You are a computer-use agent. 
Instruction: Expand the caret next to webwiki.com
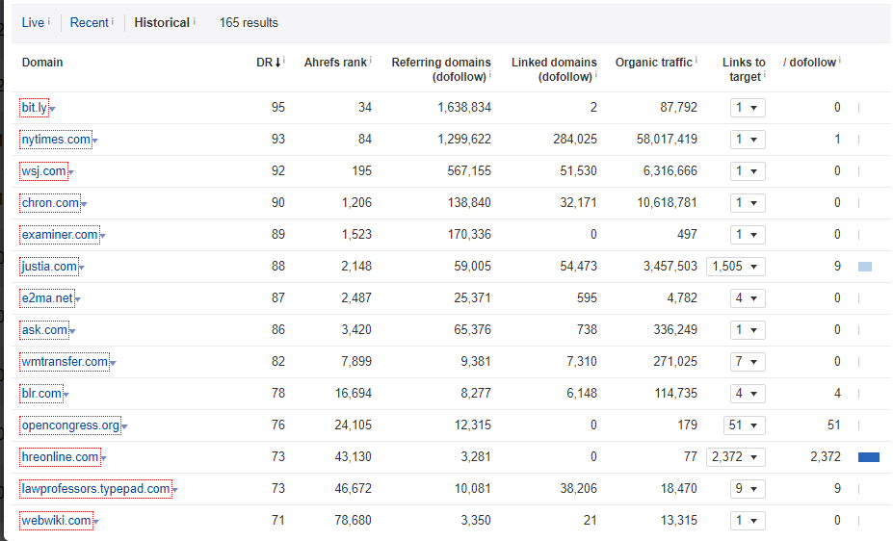pos(96,522)
